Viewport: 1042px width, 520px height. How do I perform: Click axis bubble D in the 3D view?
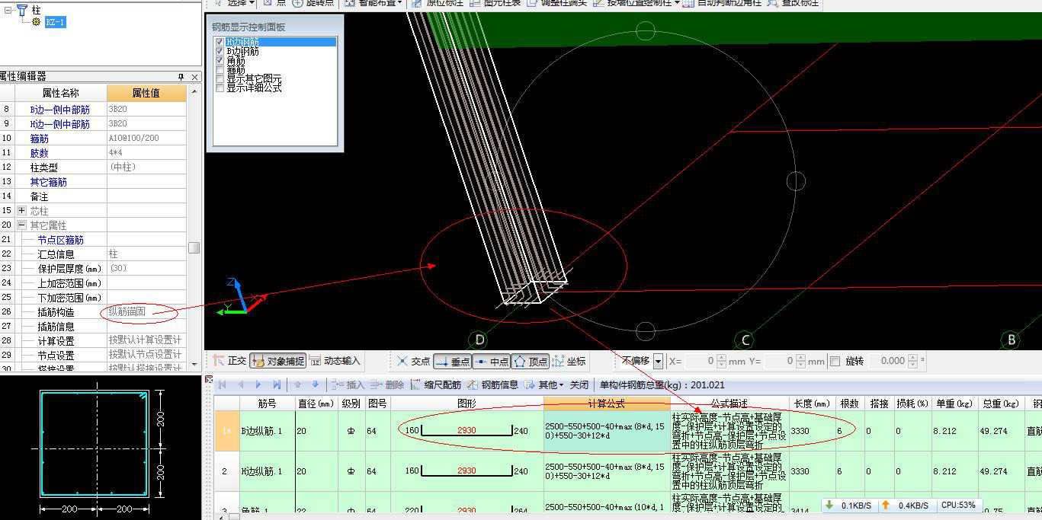click(x=479, y=340)
